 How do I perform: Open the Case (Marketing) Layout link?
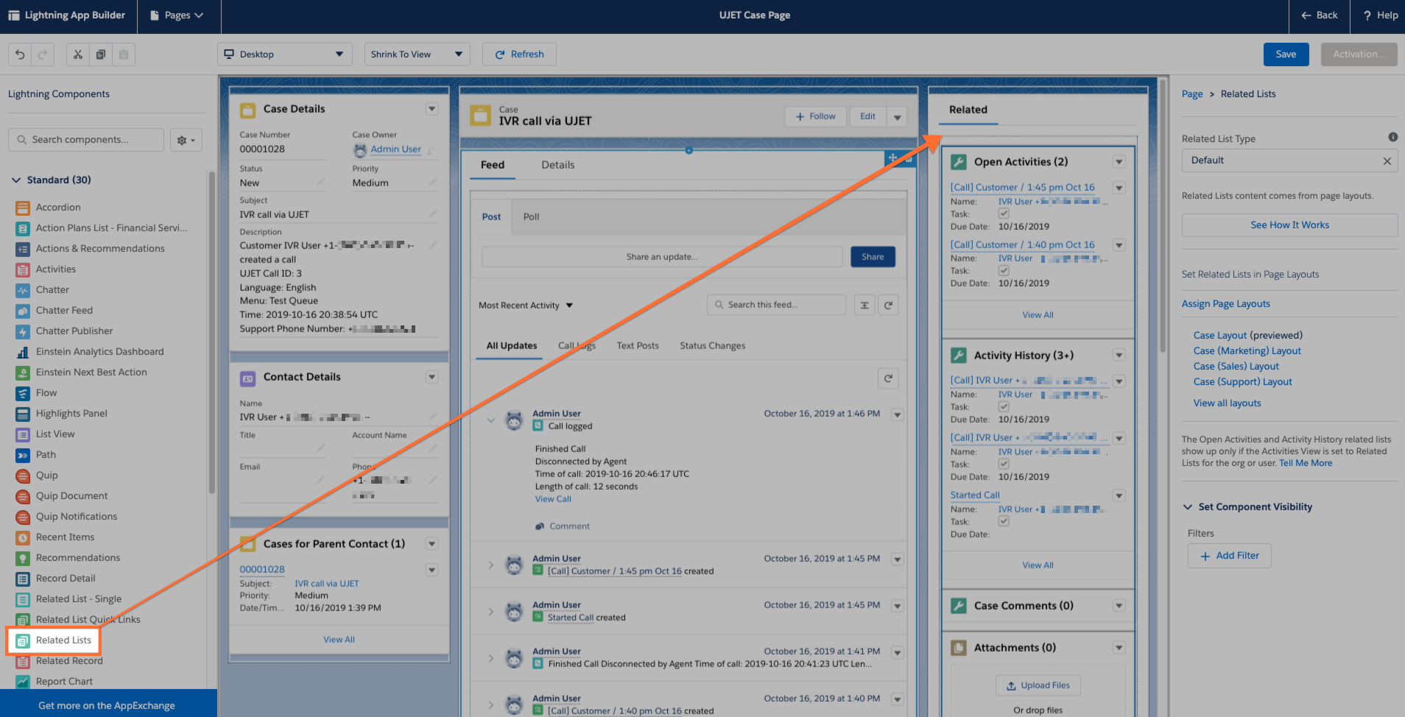[1247, 351]
